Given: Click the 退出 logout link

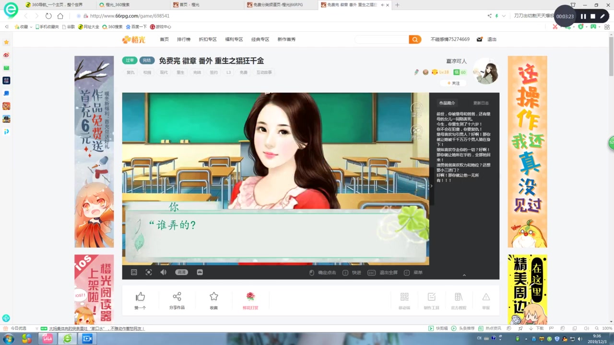Looking at the screenshot, I should pos(492,39).
